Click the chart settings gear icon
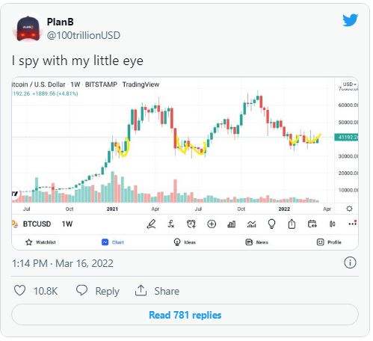This screenshot has width=373, height=341. [x=349, y=209]
